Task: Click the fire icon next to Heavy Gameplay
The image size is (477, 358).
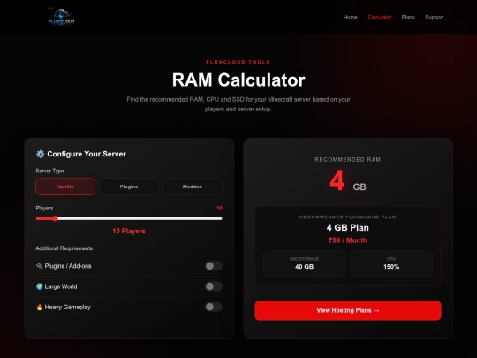Action: click(39, 307)
